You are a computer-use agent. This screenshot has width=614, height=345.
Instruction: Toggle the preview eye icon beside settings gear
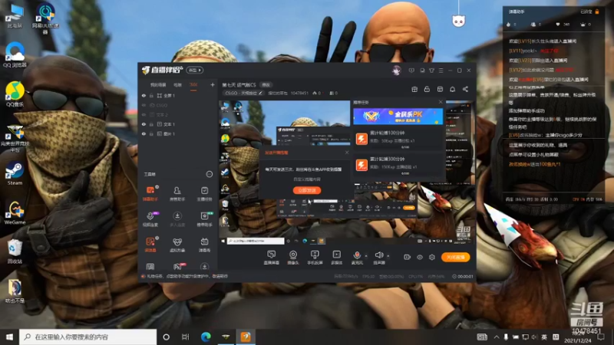[420, 257]
